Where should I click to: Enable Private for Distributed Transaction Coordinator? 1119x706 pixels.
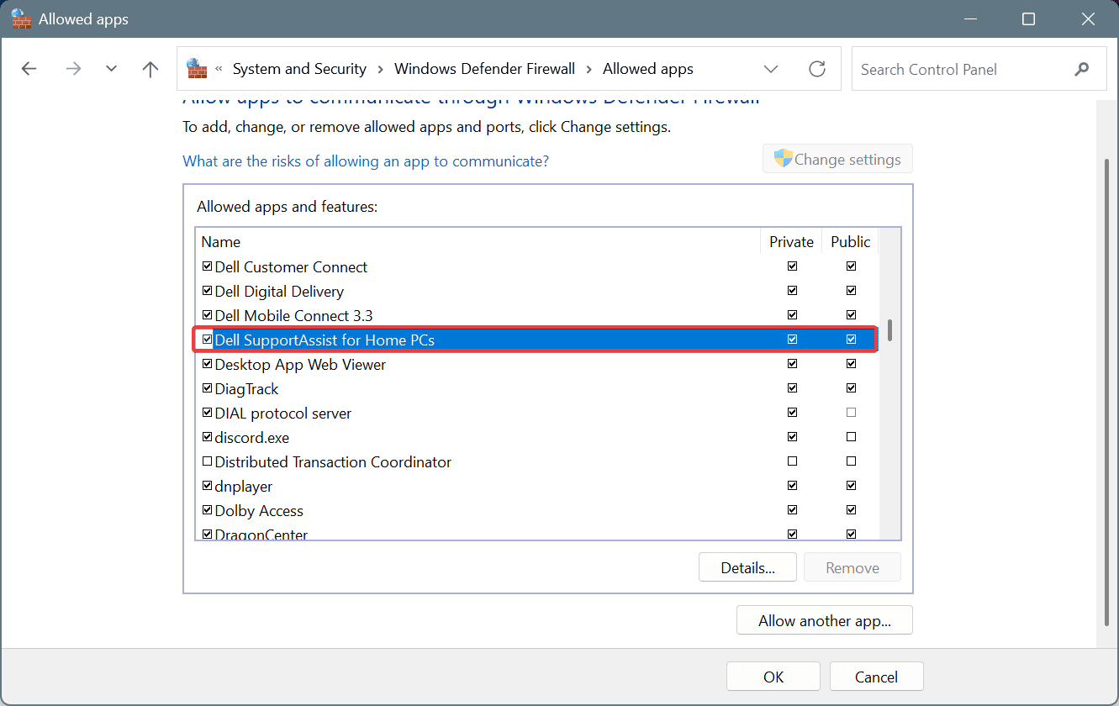792,461
